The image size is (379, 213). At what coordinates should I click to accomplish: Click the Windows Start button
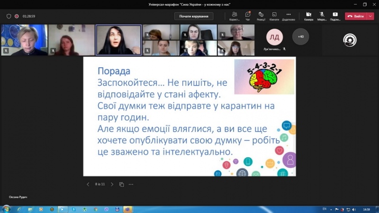tap(6, 209)
